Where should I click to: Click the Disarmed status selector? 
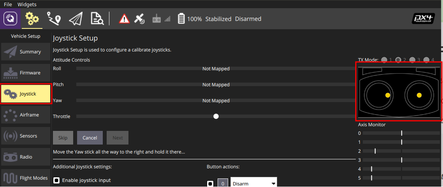pyautogui.click(x=248, y=19)
